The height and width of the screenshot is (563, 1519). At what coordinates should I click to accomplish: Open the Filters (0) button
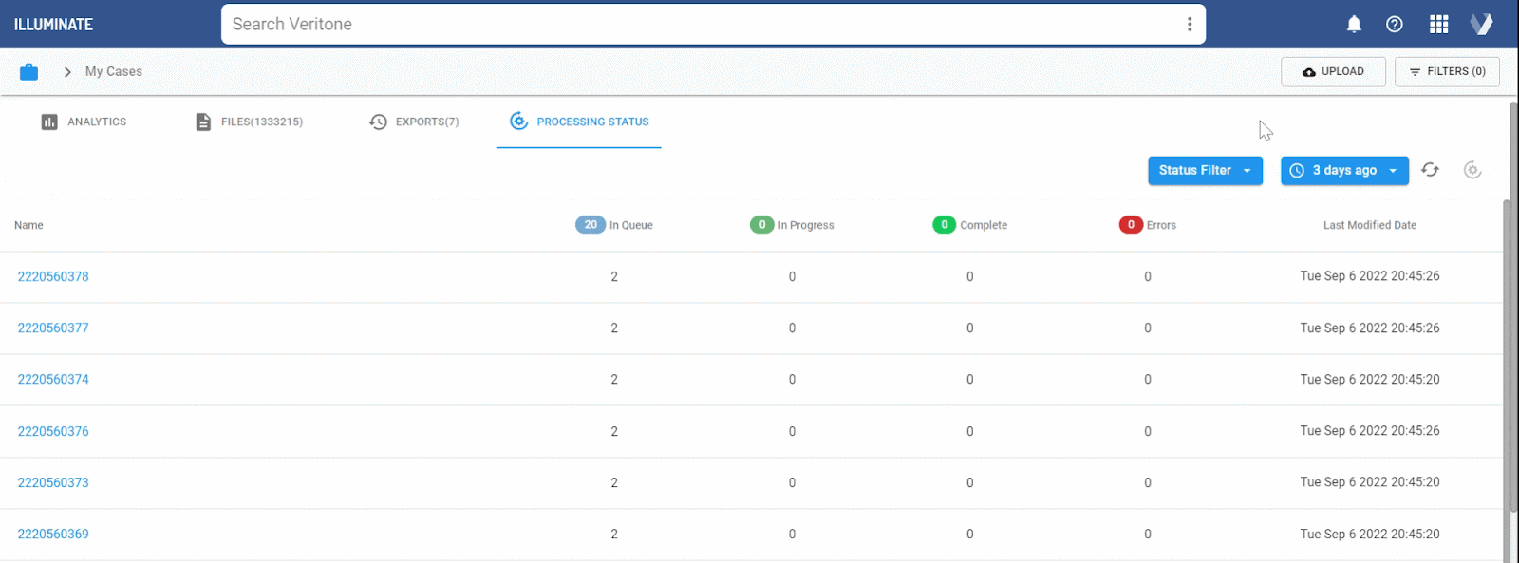[x=1447, y=72]
